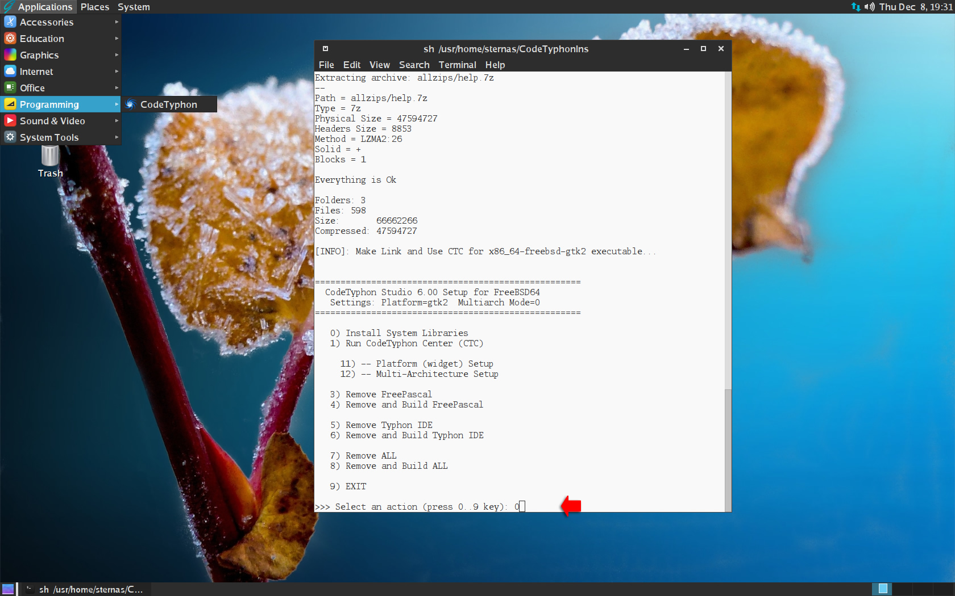This screenshot has width=955, height=596.
Task: Expand the System Tools submenu arrow
Action: 117,137
